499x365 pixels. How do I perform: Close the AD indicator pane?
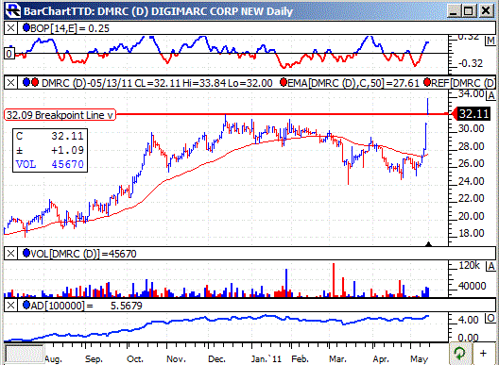pyautogui.click(x=10, y=306)
